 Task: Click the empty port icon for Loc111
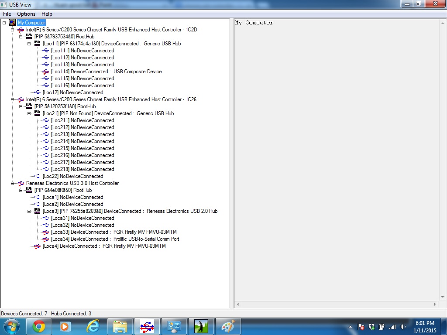[x=45, y=51]
